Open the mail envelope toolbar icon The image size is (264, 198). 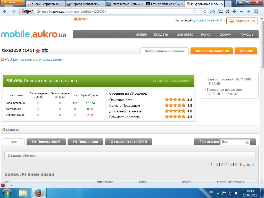tap(212, 11)
